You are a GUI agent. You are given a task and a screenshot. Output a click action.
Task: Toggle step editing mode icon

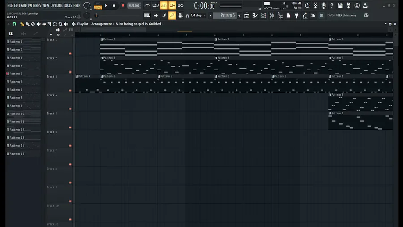[164, 15]
